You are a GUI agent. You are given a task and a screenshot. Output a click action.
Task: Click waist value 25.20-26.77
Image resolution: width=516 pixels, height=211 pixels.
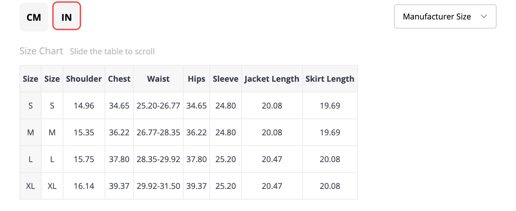[x=158, y=106]
